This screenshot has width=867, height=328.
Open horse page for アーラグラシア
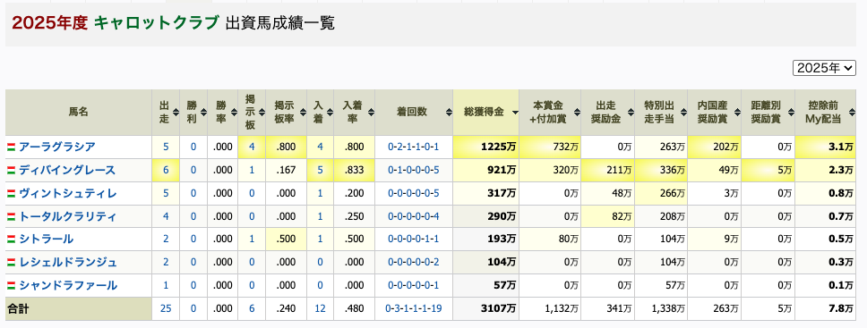57,147
